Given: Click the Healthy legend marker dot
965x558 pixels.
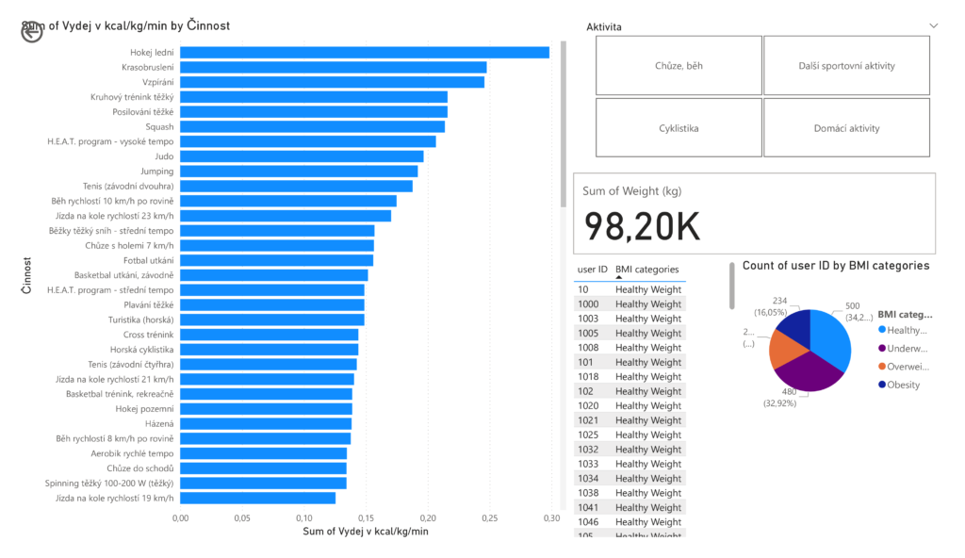Looking at the screenshot, I should point(882,330).
